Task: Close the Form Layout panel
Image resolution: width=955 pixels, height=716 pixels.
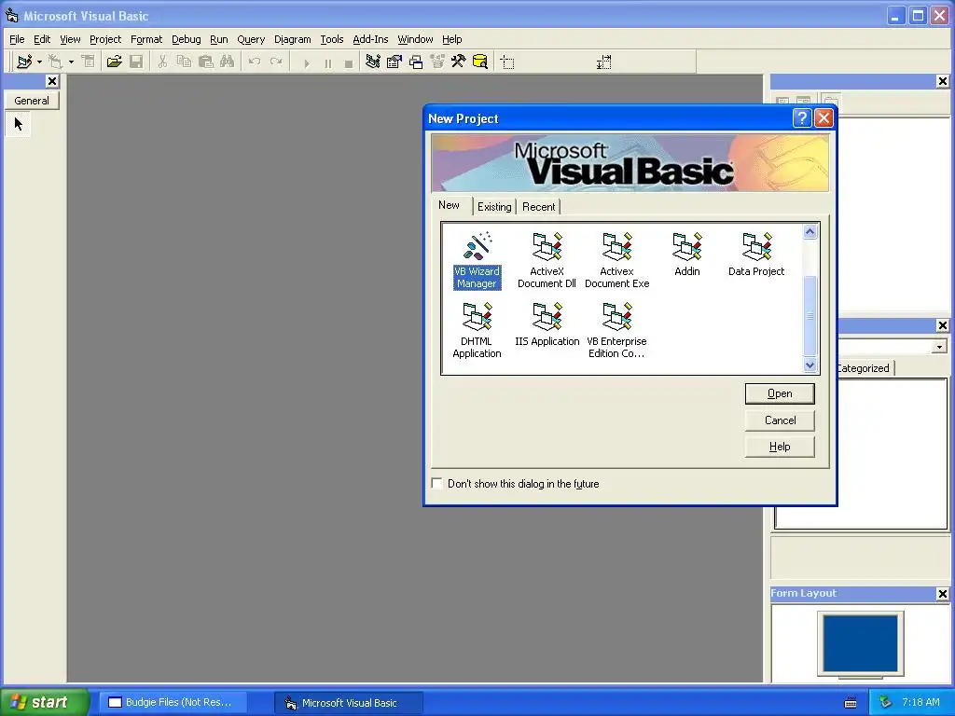Action: pyautogui.click(x=942, y=594)
